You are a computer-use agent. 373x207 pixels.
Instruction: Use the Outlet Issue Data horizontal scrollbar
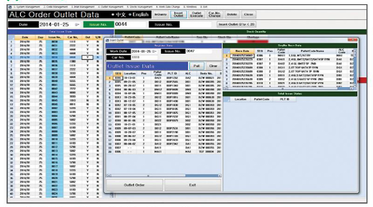[164, 176]
